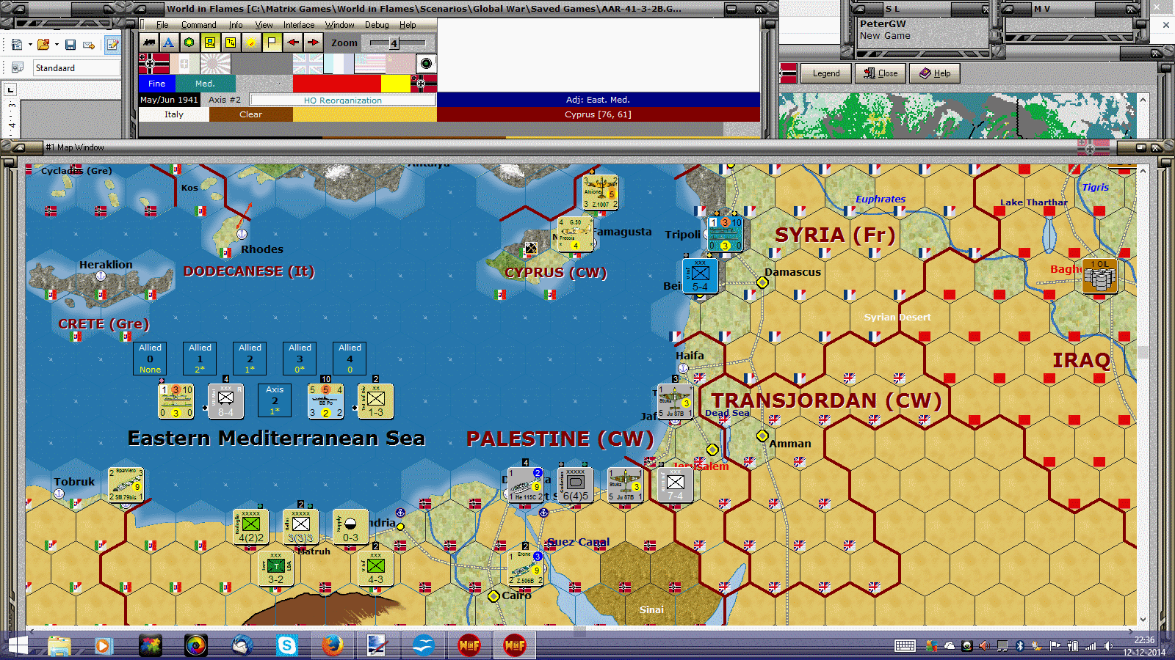
Task: Click the sun weather toolbar icon
Action: pos(251,43)
